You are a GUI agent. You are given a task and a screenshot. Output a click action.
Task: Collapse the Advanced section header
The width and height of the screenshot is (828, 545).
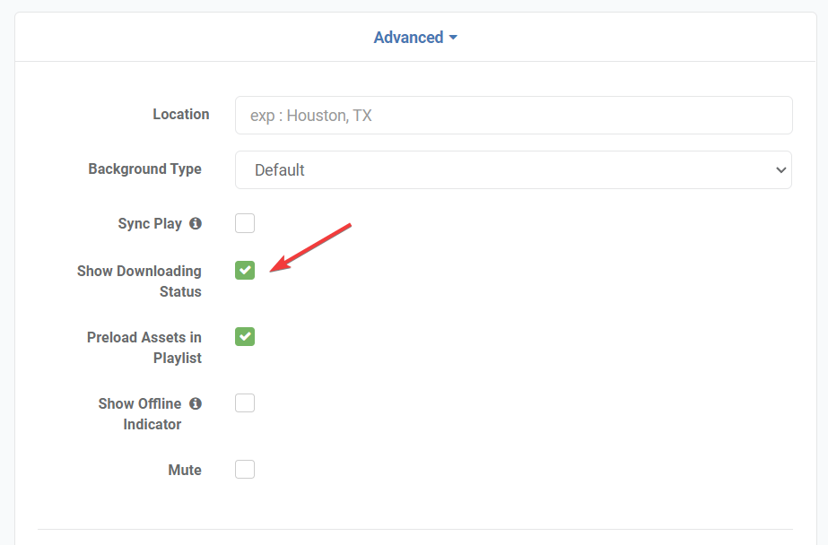(409, 38)
